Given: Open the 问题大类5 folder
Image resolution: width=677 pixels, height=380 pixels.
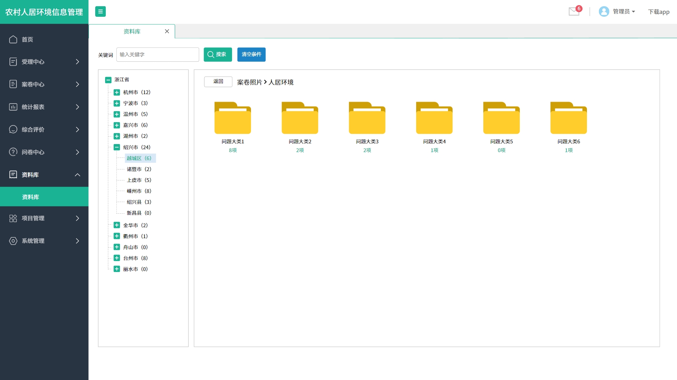Looking at the screenshot, I should click(x=501, y=118).
